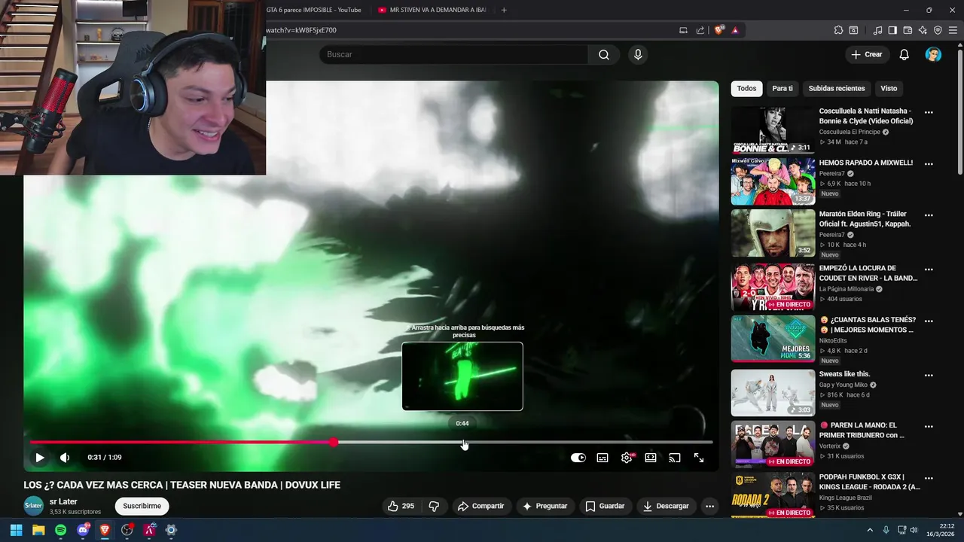This screenshot has width=964, height=542.
Task: Open a new browser tab
Action: point(504,10)
